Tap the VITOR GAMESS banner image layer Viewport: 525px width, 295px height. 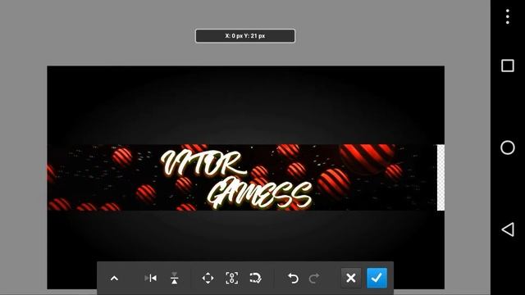coord(242,178)
